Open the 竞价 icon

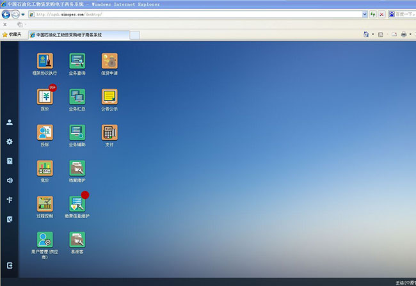[x=45, y=169]
